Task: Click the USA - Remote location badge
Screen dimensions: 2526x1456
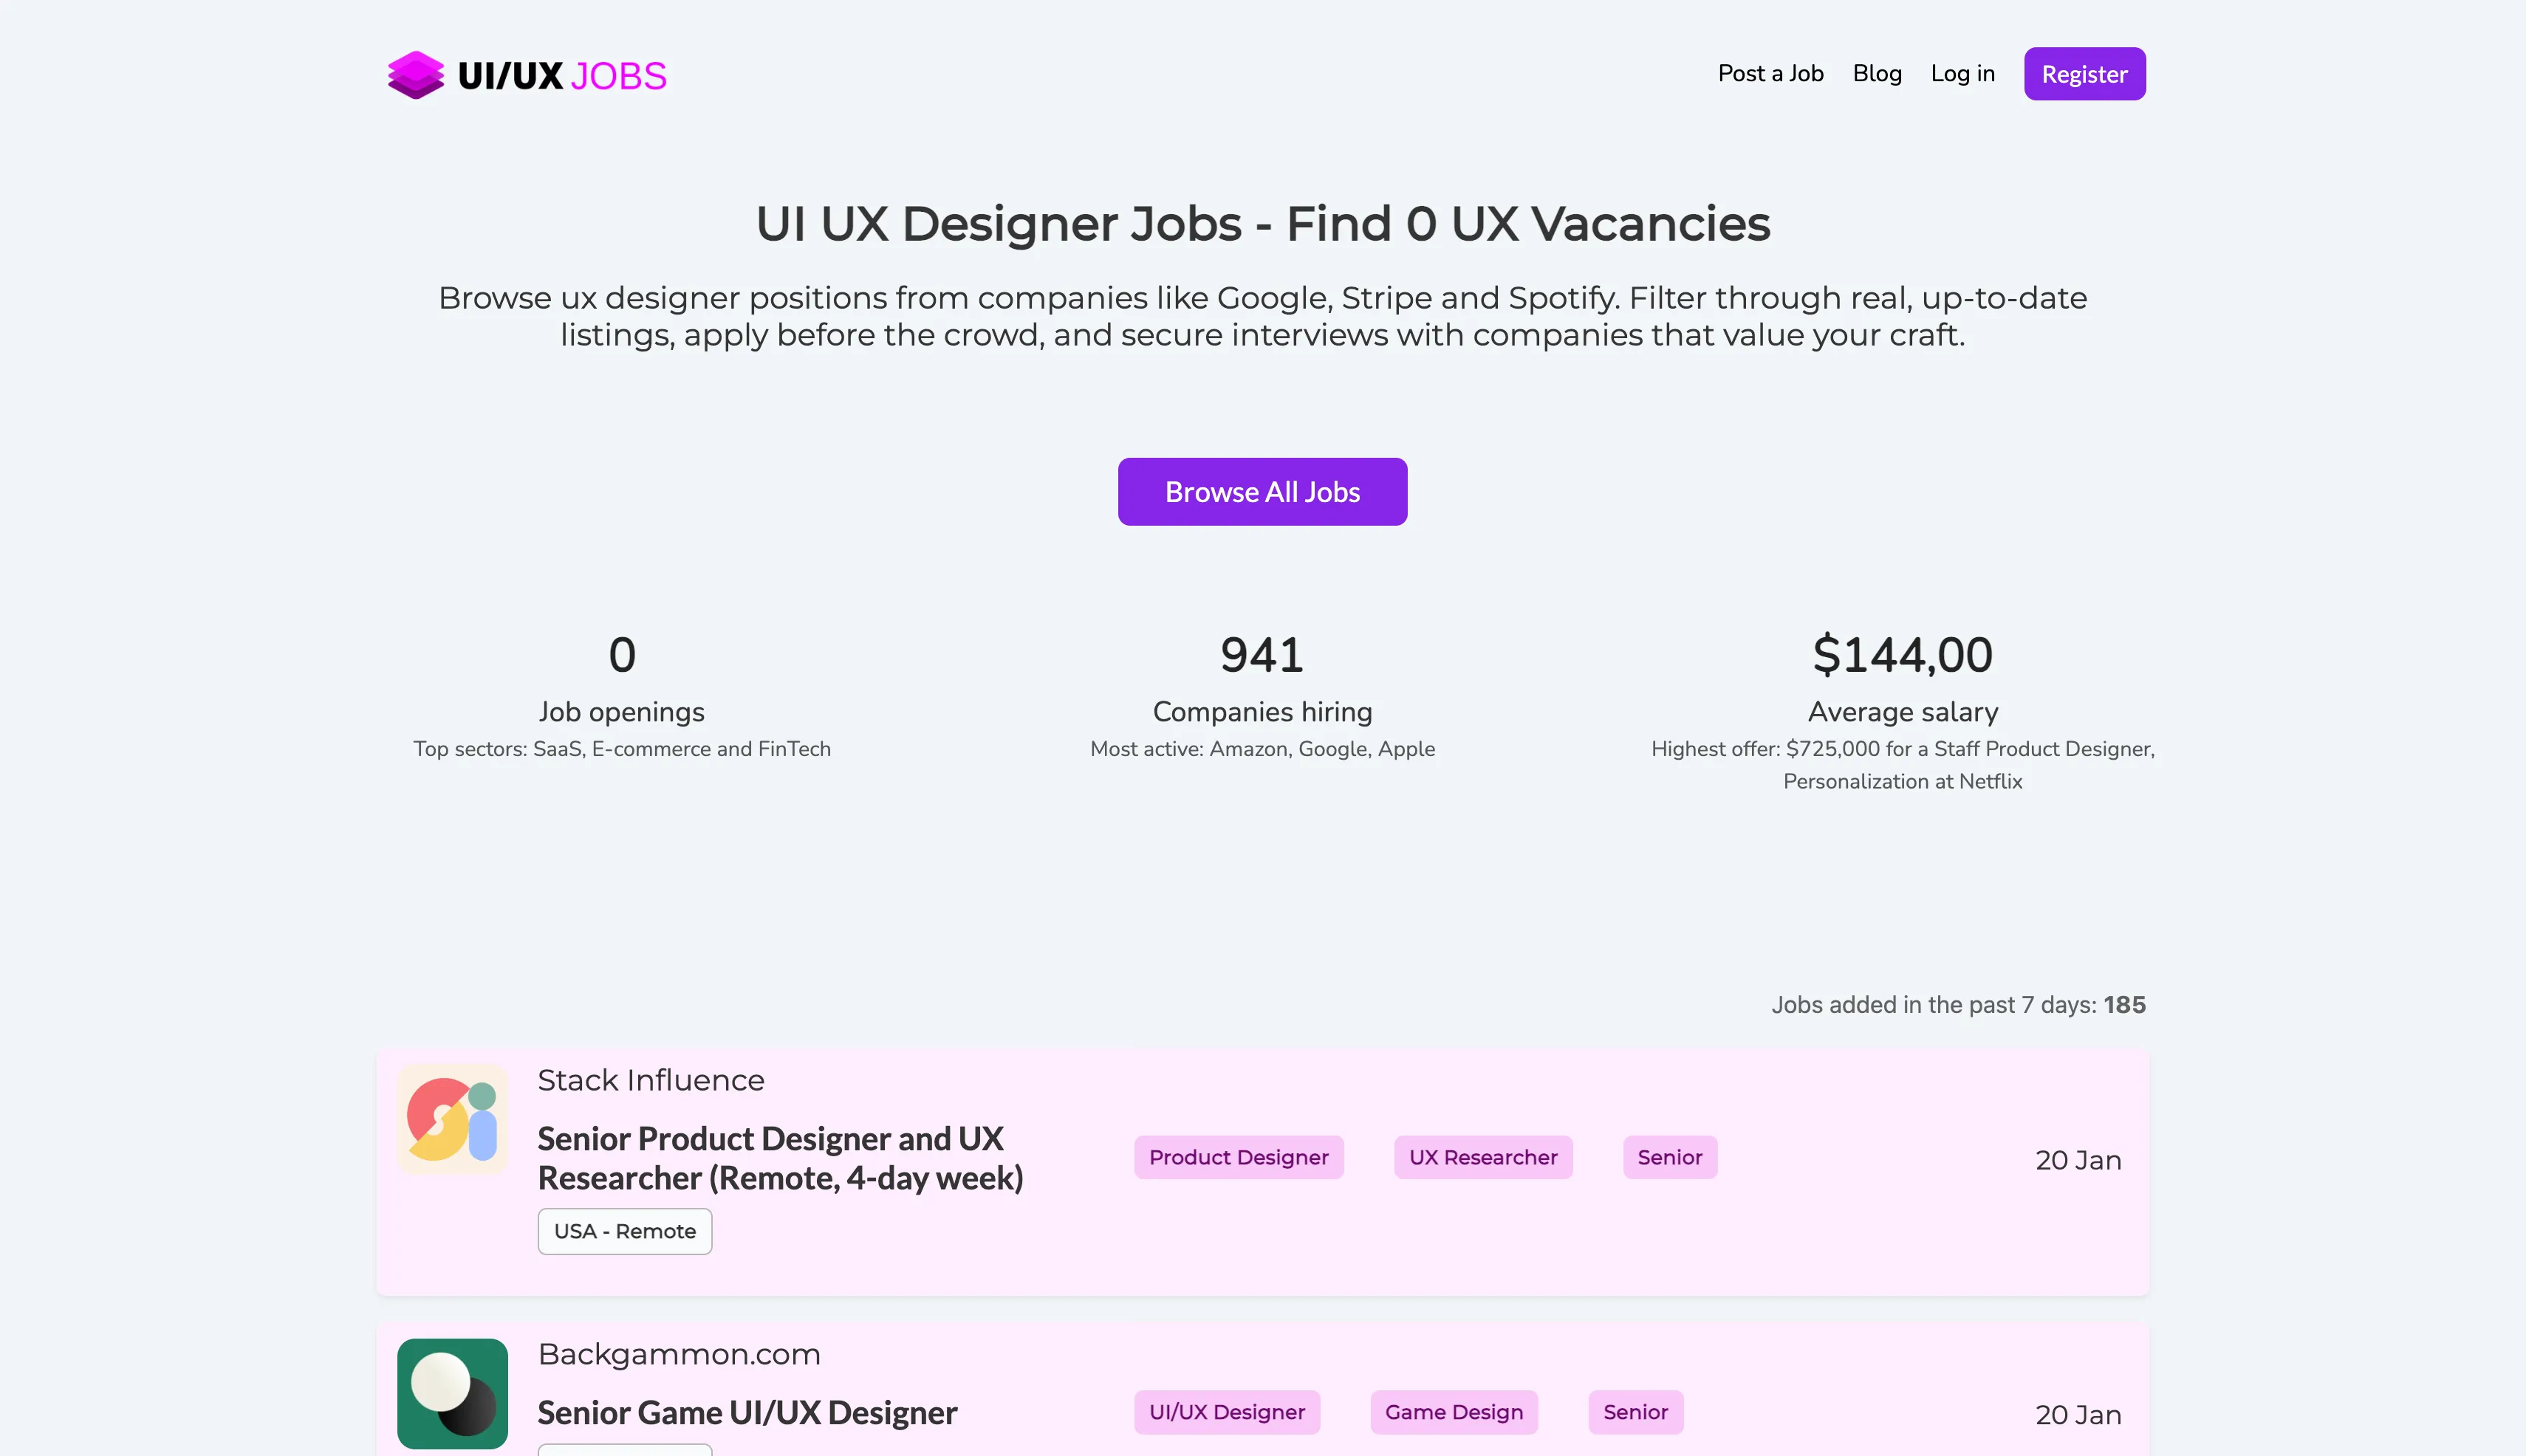Action: pos(624,1231)
